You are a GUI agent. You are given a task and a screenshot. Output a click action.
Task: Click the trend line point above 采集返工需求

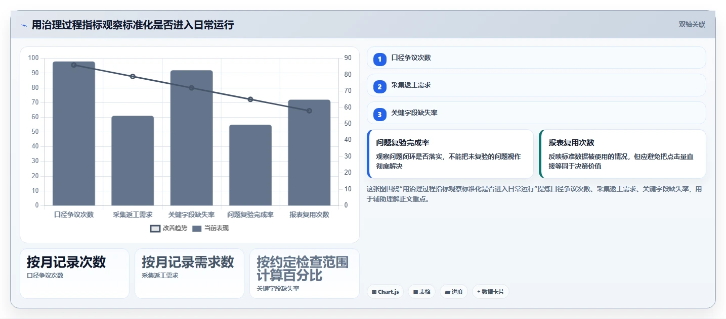133,76
